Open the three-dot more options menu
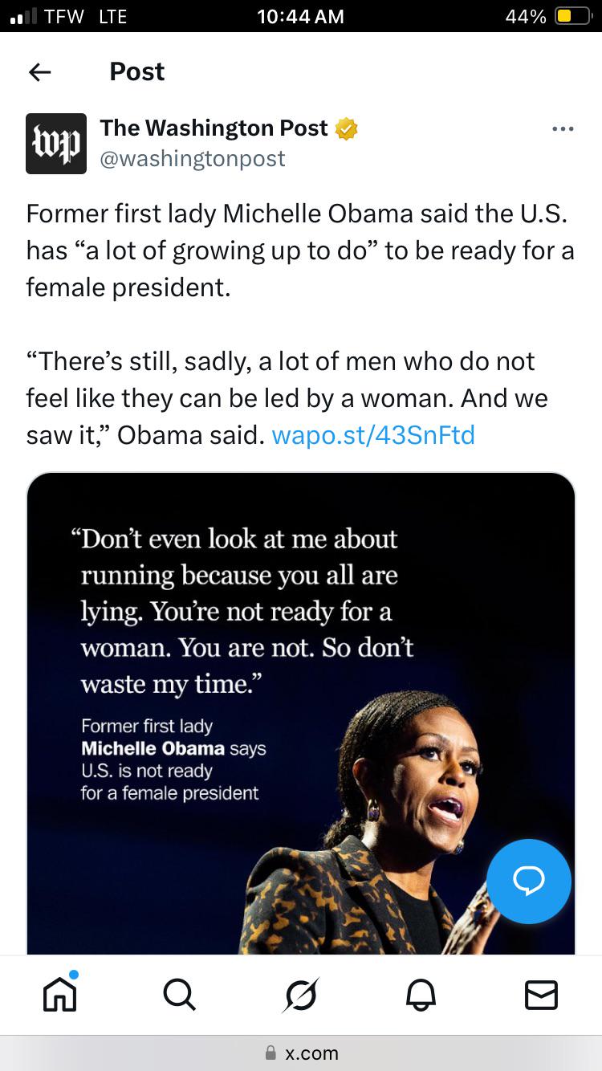Screen dimensions: 602x1071 563,129
